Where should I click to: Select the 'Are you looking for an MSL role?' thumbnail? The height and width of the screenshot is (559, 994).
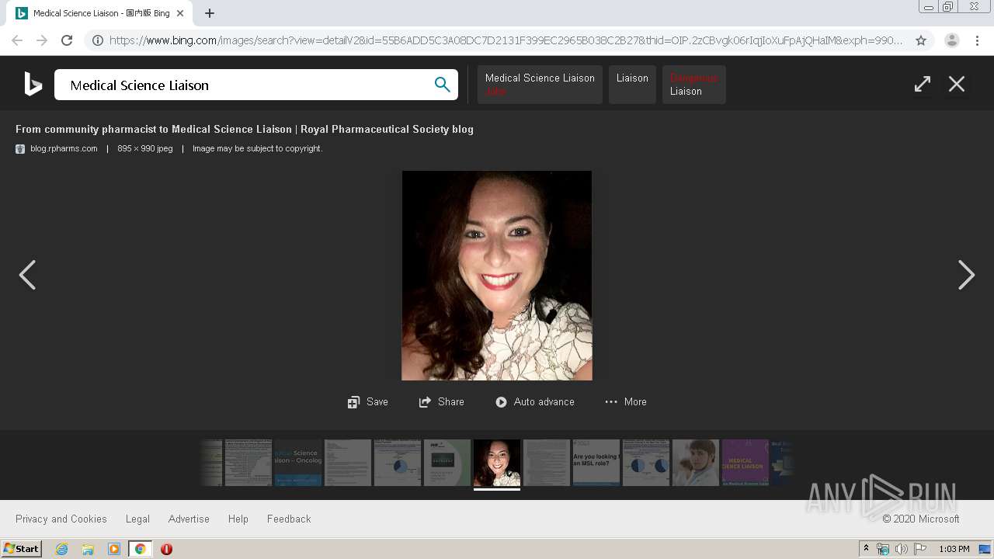596,463
